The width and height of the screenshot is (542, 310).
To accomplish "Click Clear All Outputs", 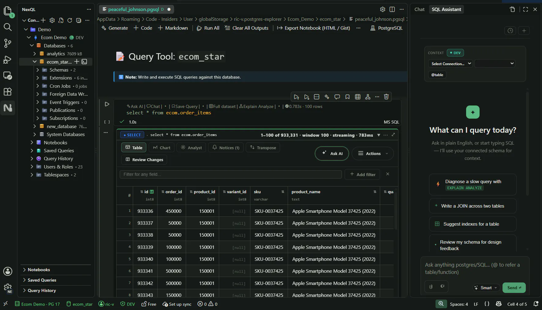I will (247, 28).
